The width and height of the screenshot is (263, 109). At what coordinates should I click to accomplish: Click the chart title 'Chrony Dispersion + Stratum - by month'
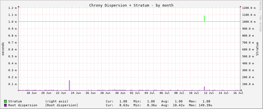tap(131, 5)
